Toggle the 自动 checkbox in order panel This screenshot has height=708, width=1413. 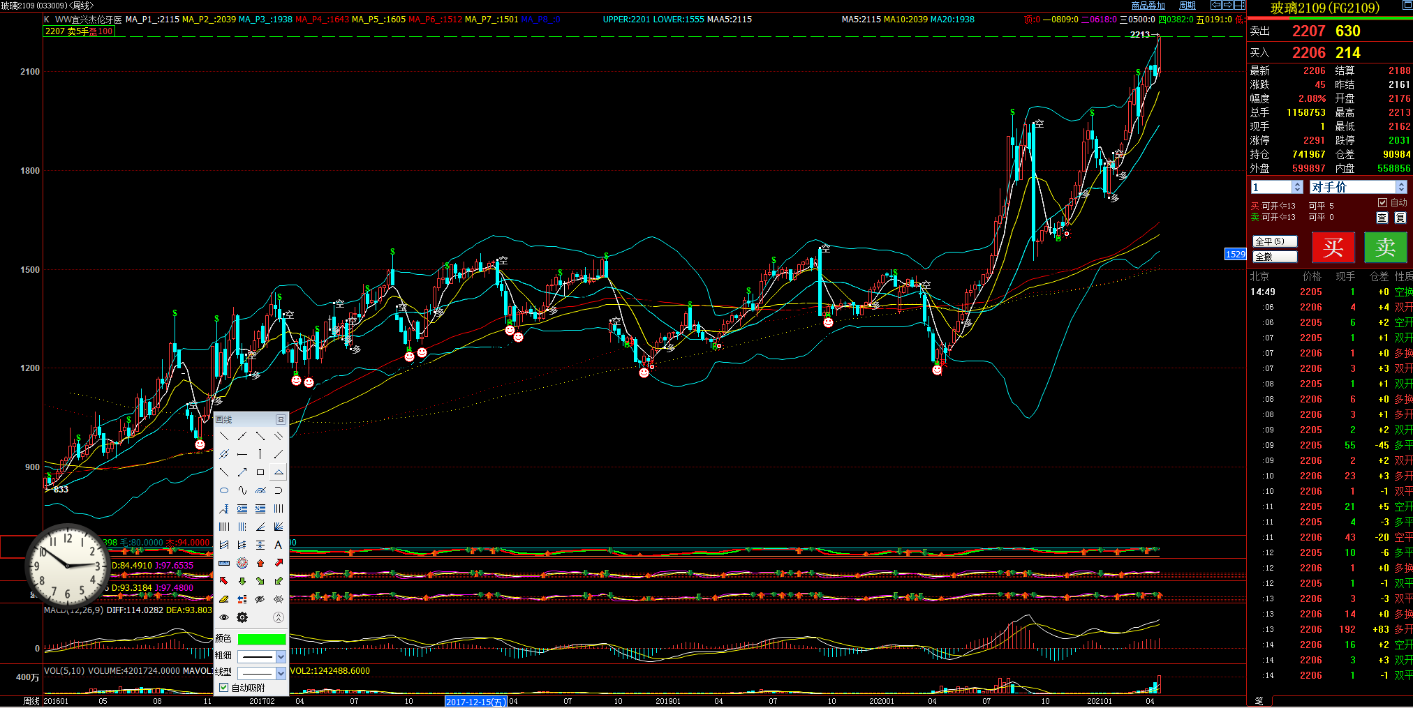tap(1382, 202)
